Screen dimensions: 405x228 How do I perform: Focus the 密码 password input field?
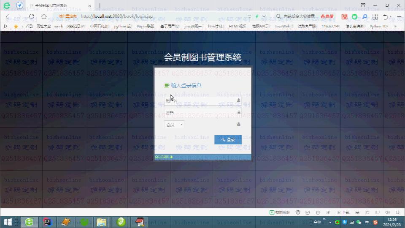(x=203, y=112)
